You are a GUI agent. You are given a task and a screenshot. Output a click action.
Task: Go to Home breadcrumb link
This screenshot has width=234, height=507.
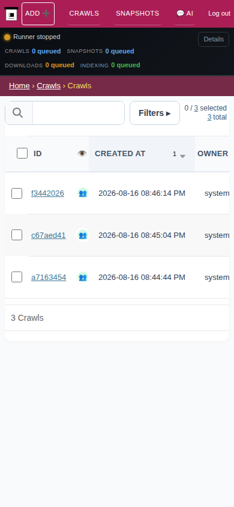point(19,86)
